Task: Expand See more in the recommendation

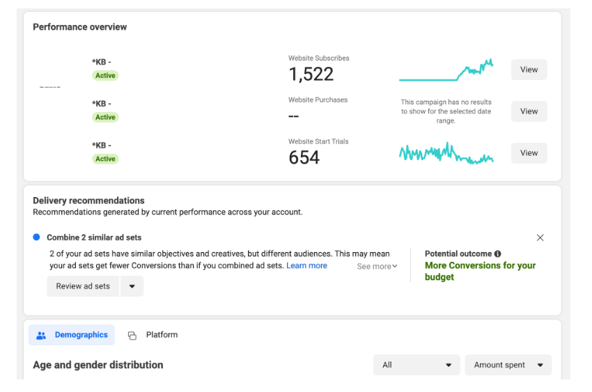Action: (x=377, y=267)
